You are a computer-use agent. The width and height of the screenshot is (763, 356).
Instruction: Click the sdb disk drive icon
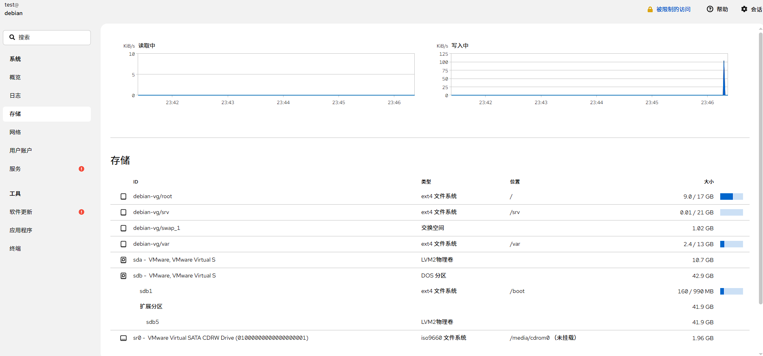[x=123, y=276]
